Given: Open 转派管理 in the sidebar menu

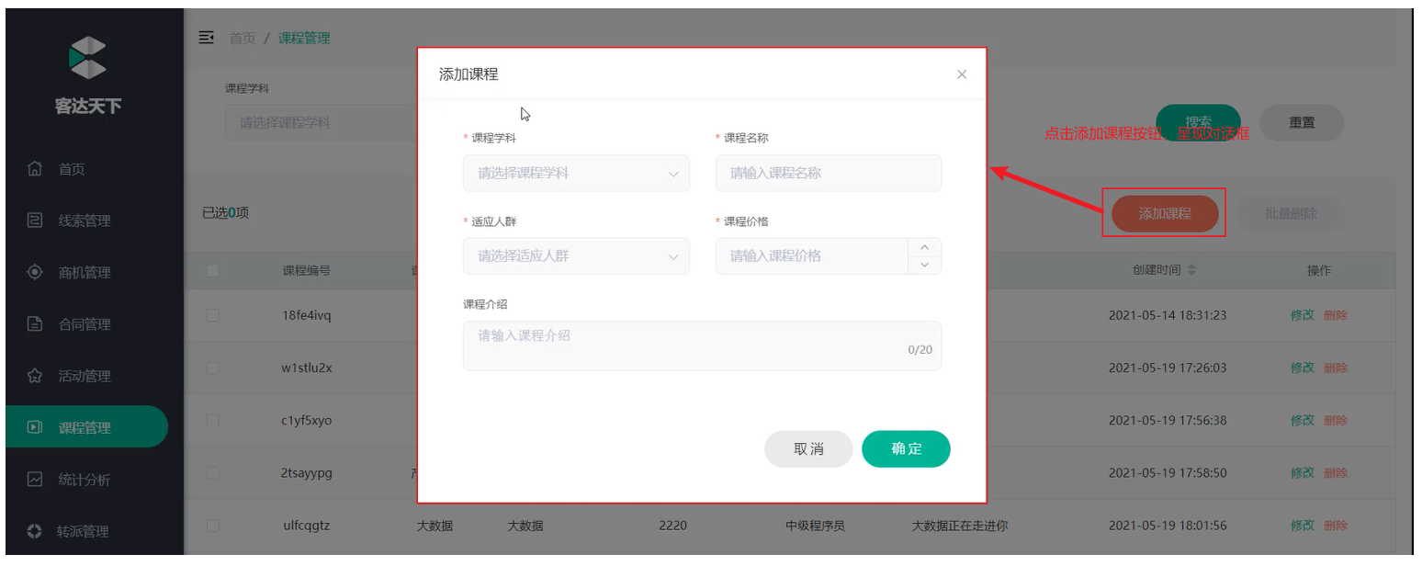Looking at the screenshot, I should [85, 531].
